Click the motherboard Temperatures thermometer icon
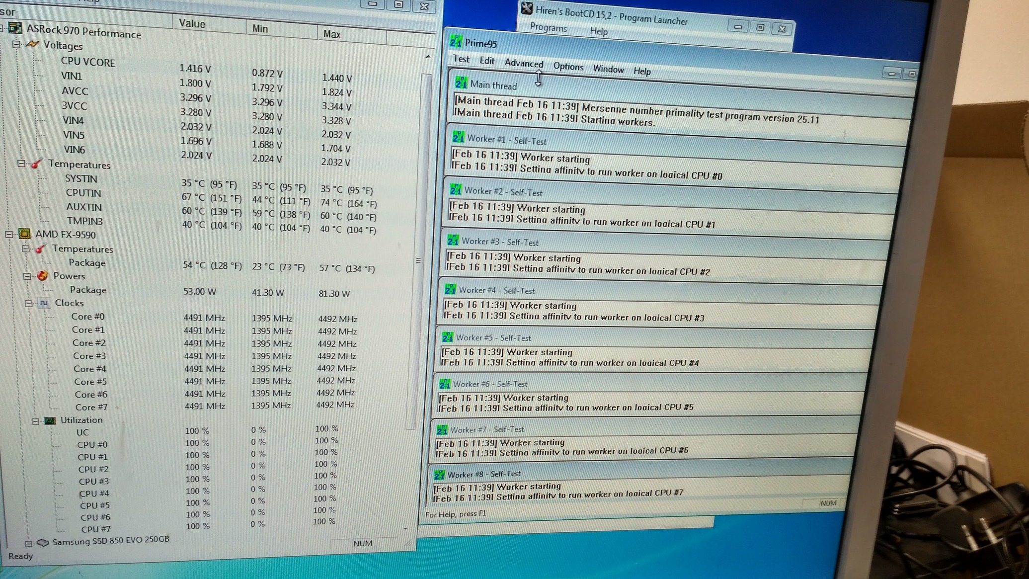Screen dimensions: 1029x579 coord(36,164)
